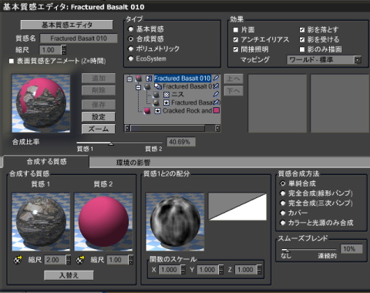Viewport: 370px width, 293px height.
Task: Toggle the 影のみ描画 checkbox
Action: [x=302, y=49]
